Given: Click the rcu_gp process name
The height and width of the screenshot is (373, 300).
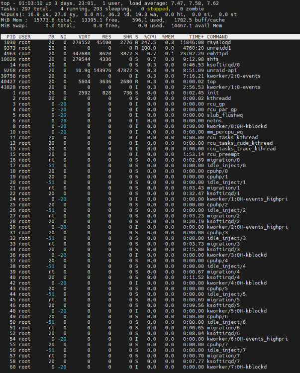Looking at the screenshot, I should [216, 104].
